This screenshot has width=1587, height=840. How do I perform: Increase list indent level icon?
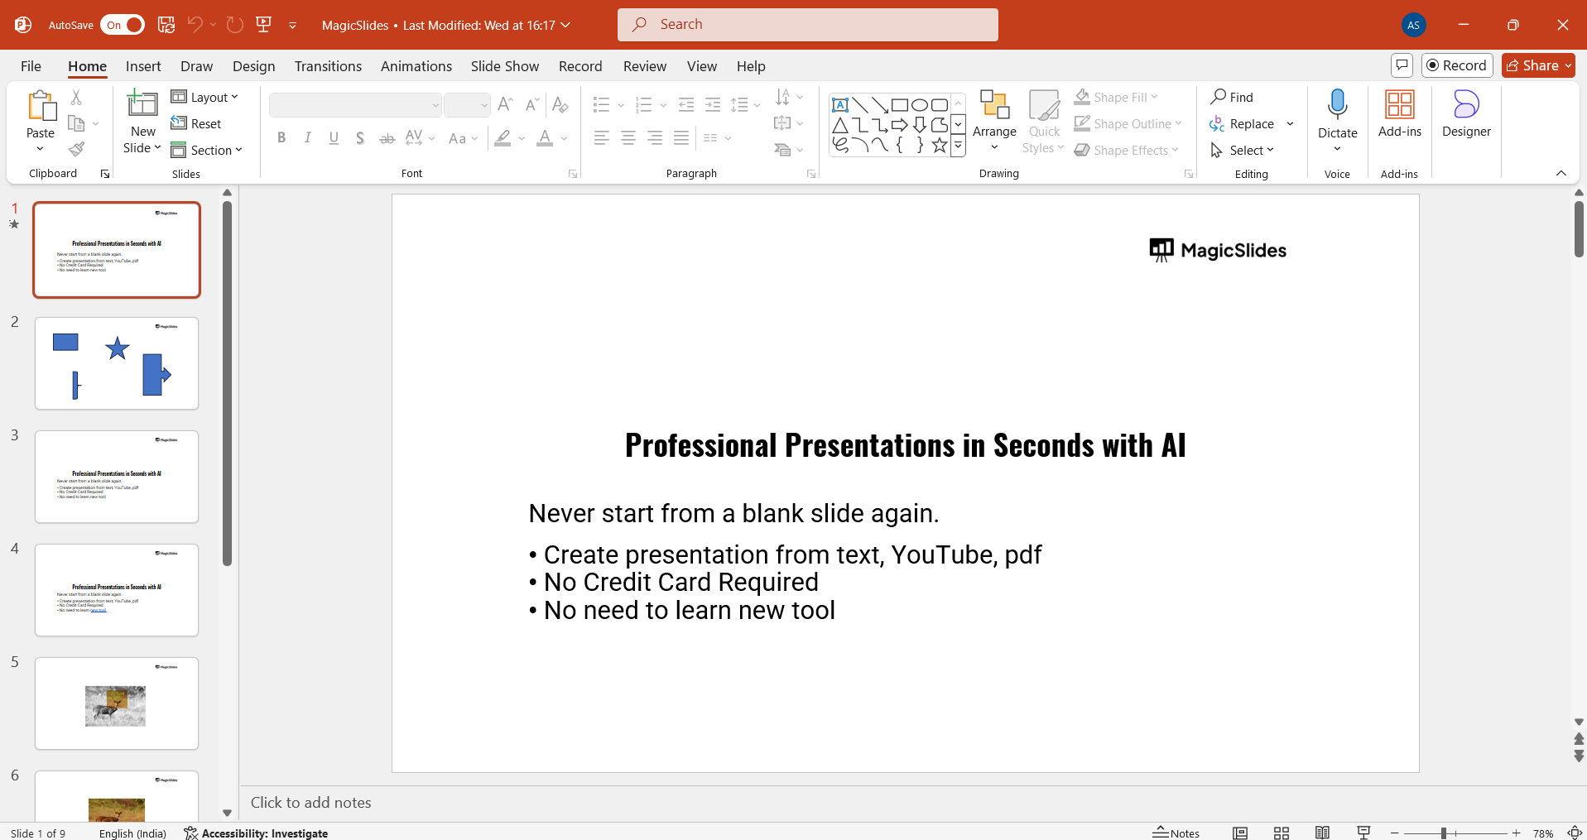coord(712,104)
